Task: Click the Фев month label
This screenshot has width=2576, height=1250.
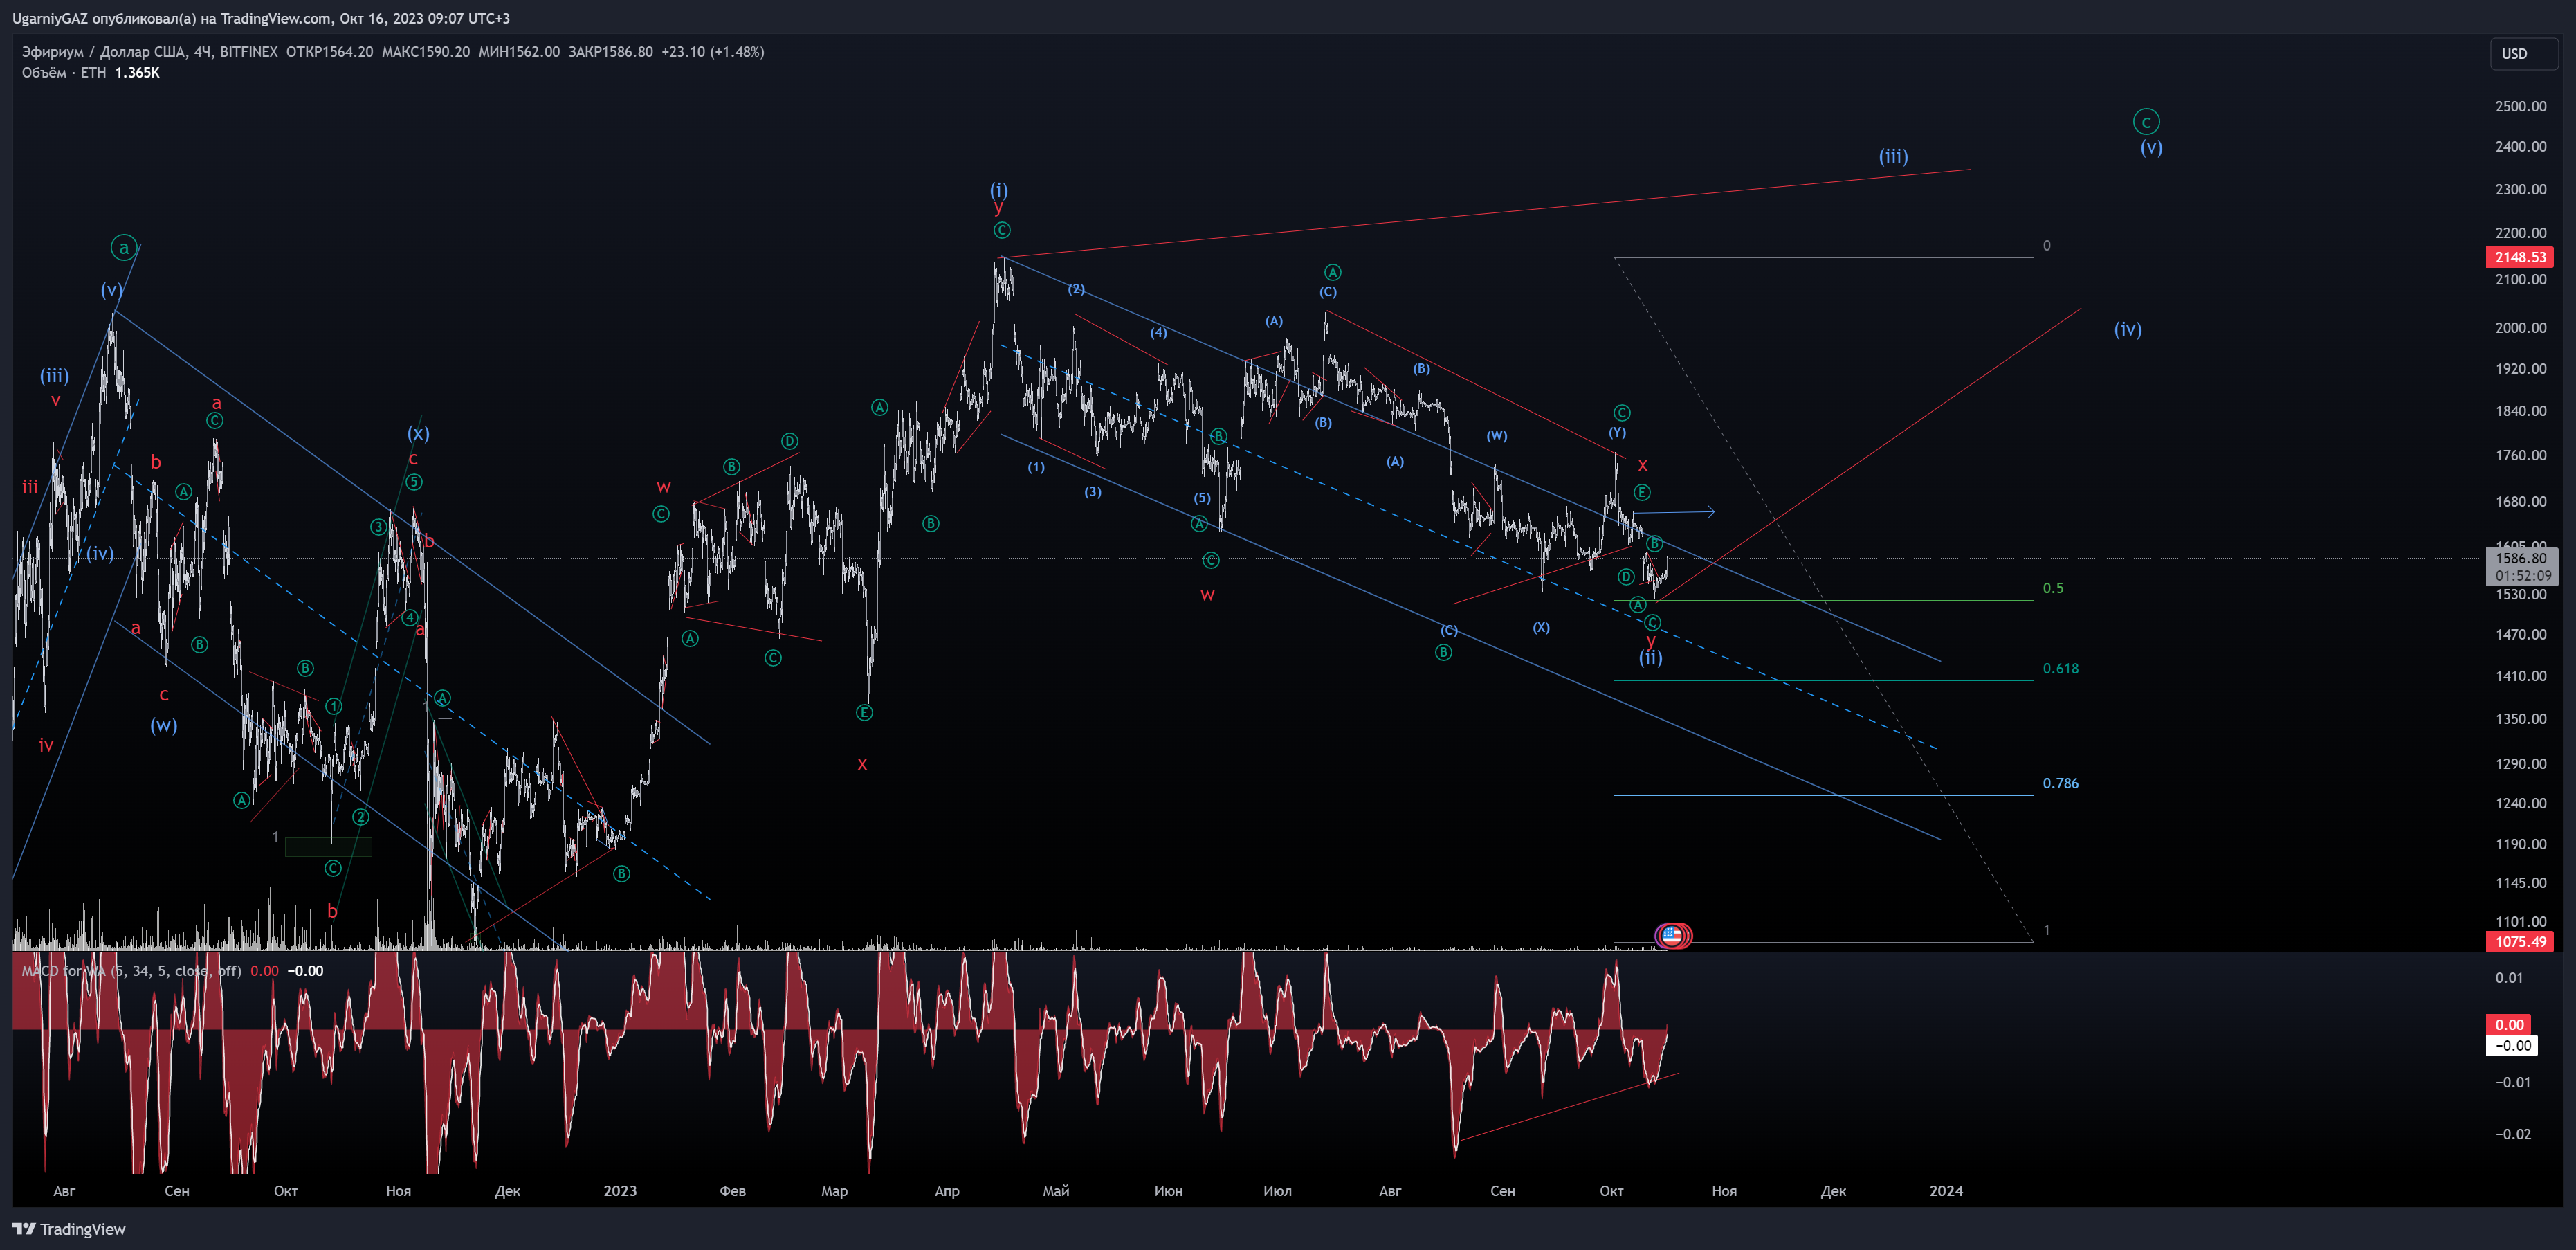Action: click(x=733, y=1191)
